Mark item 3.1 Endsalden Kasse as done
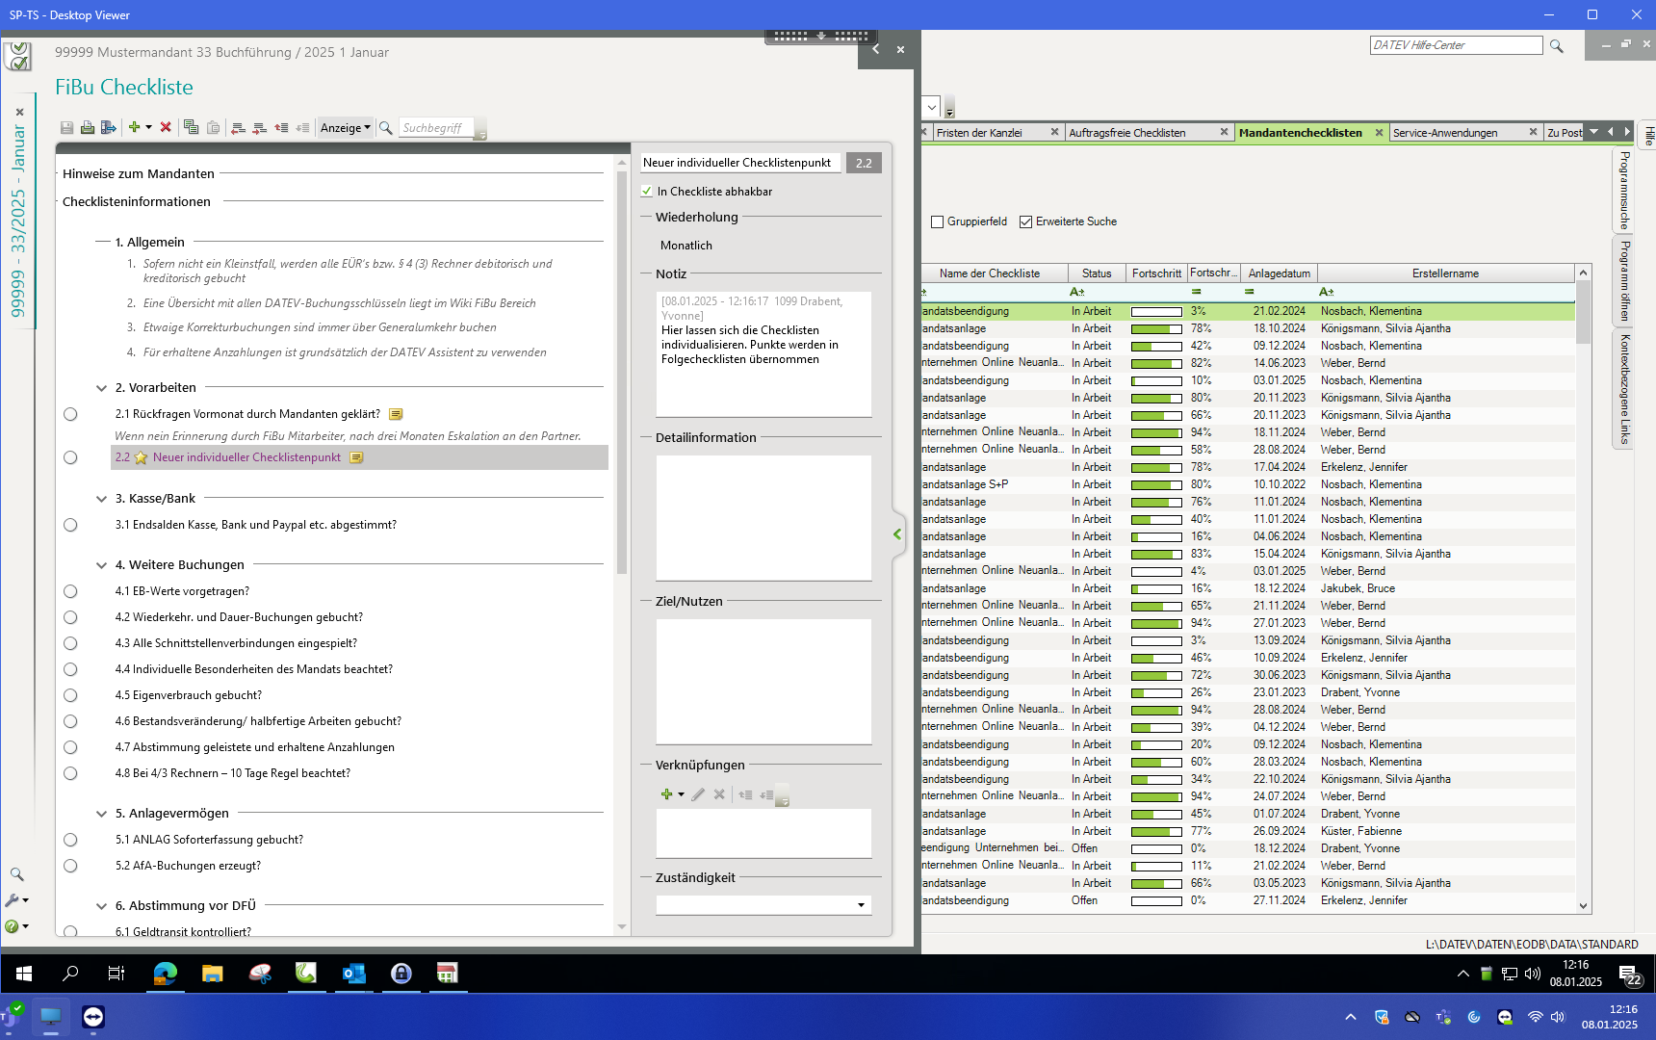Viewport: 1656px width, 1040px height. (x=70, y=525)
